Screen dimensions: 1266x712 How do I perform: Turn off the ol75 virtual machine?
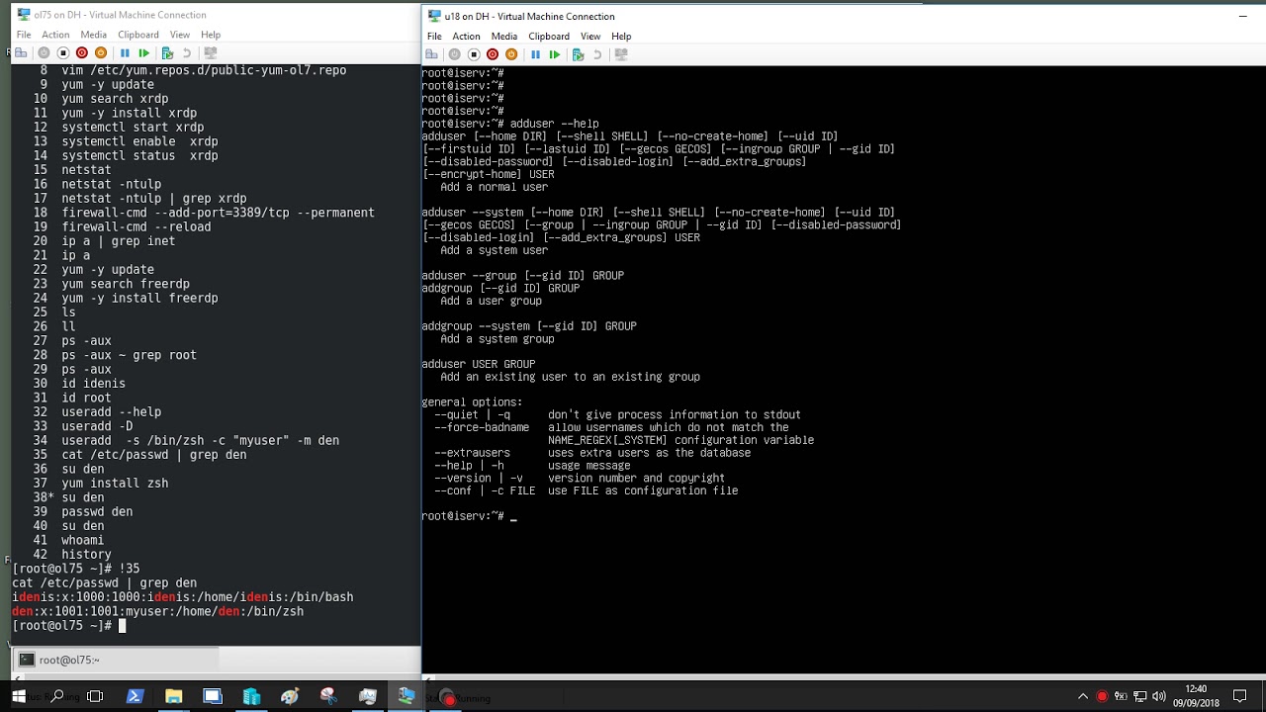pyautogui.click(x=62, y=52)
